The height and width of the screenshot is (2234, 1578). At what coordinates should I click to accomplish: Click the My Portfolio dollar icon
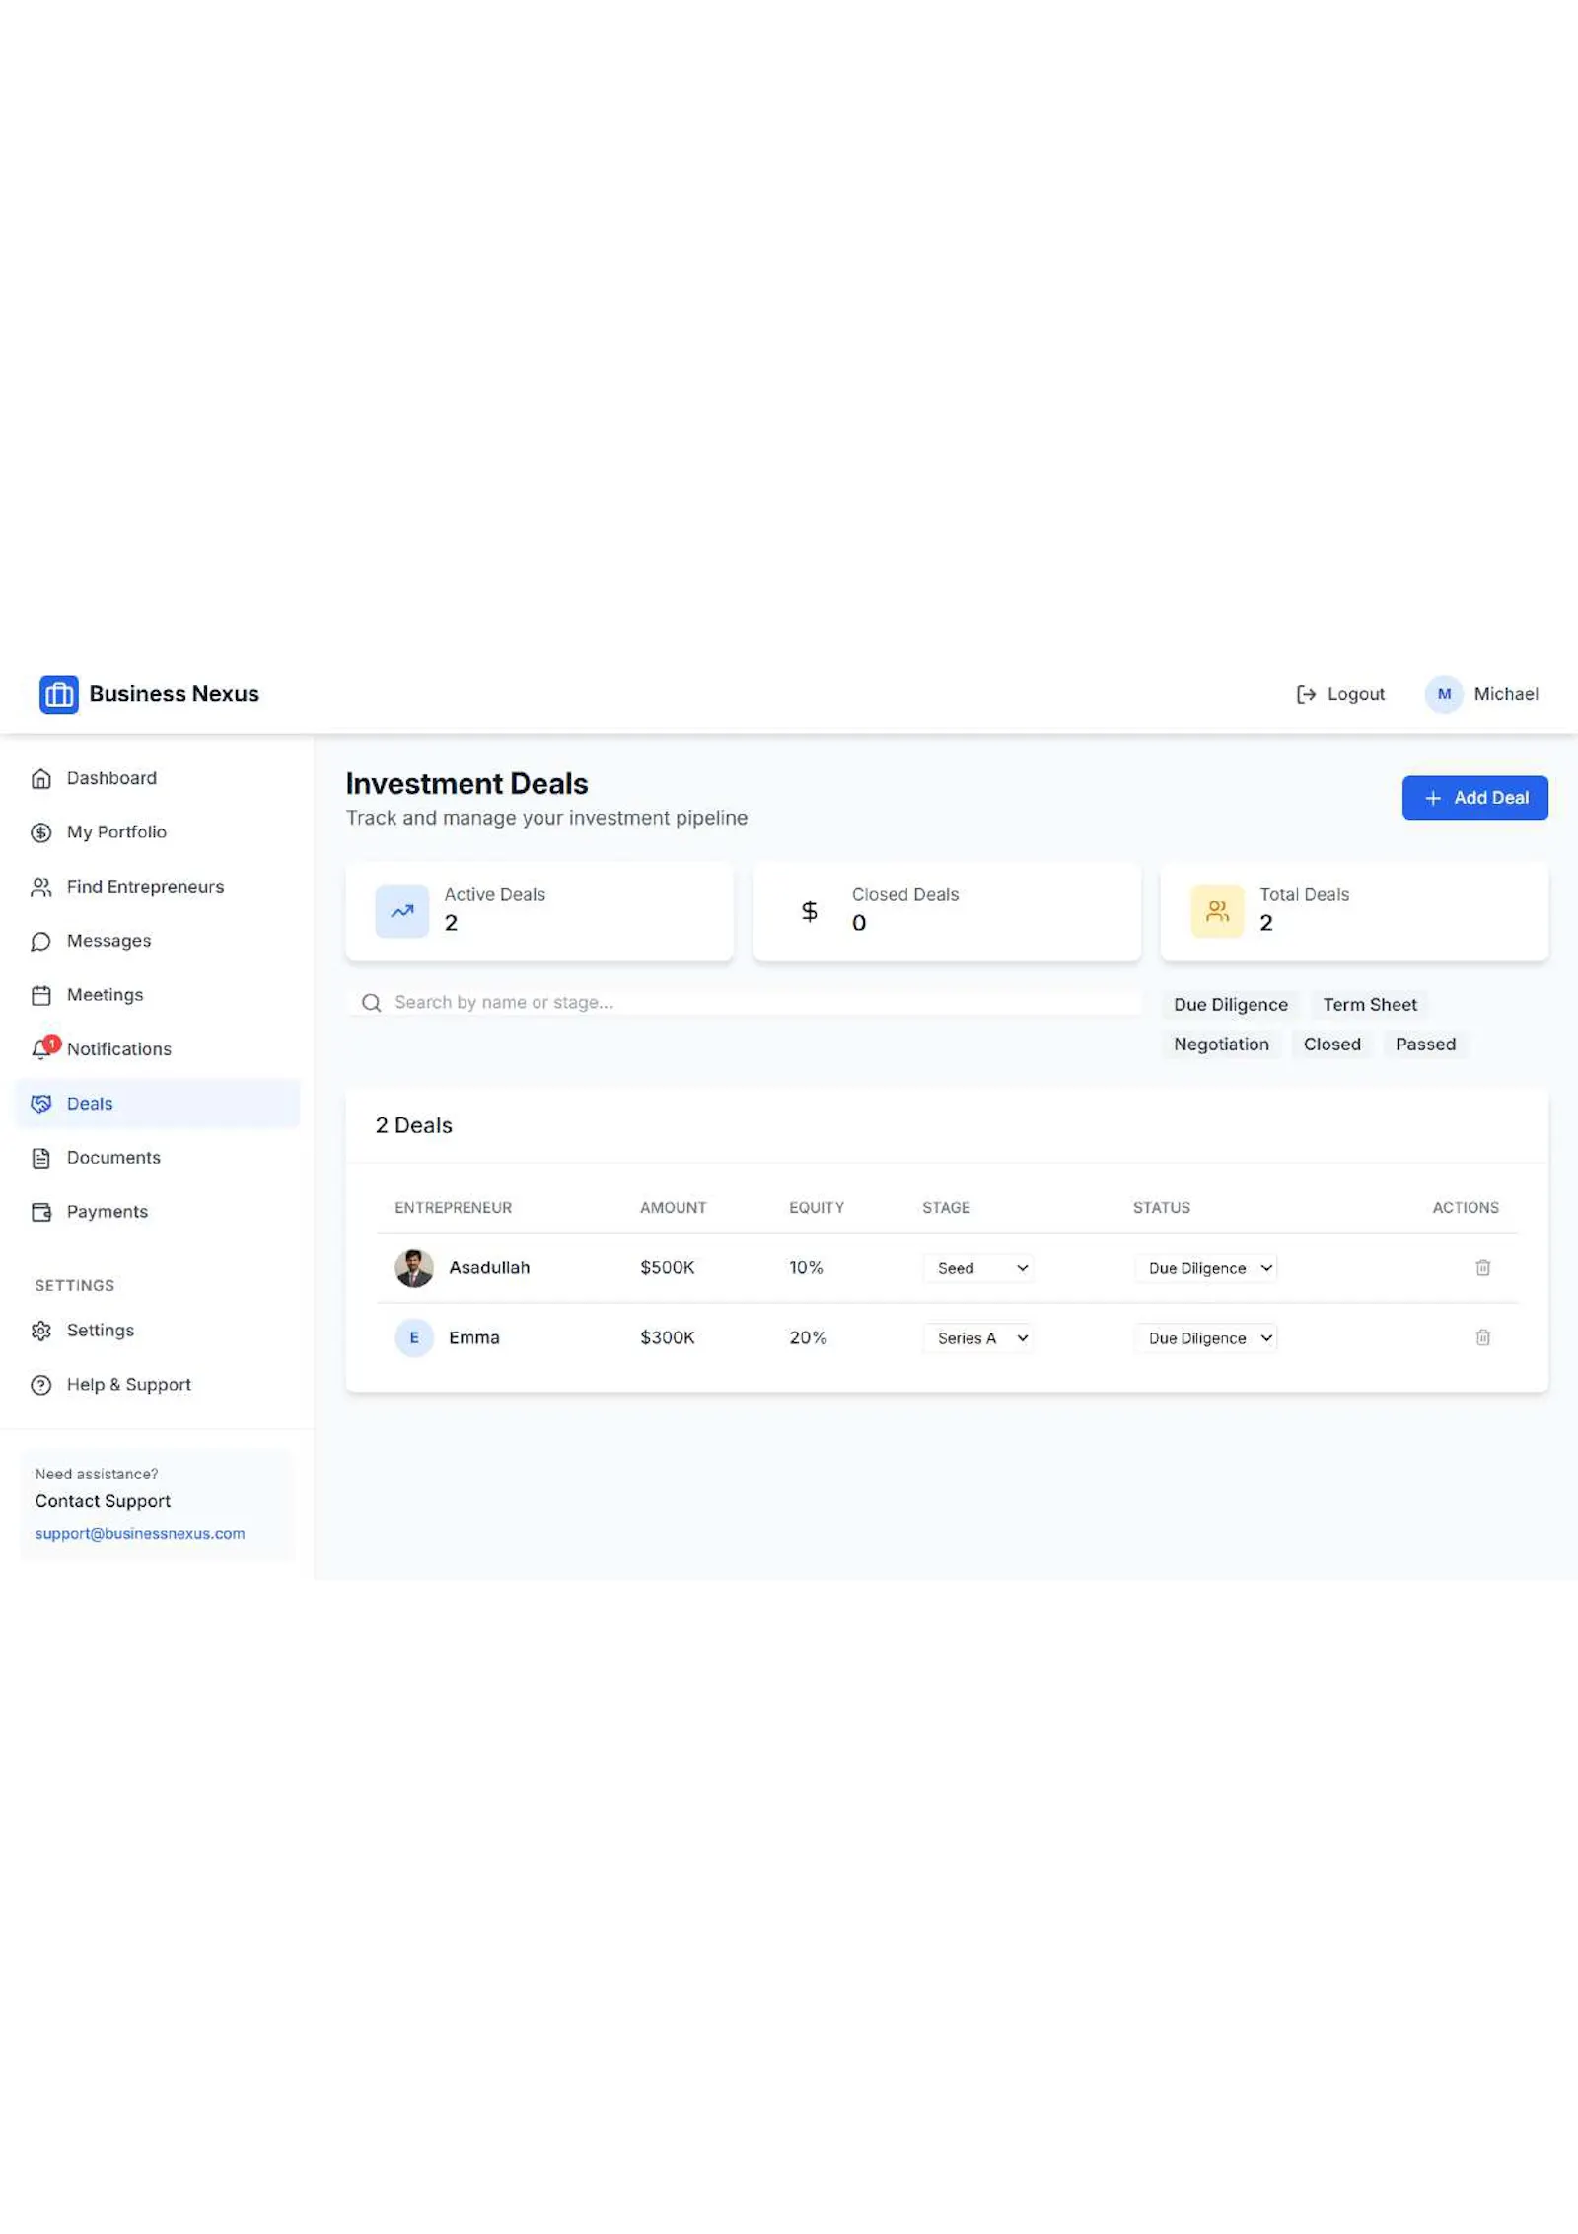click(41, 832)
